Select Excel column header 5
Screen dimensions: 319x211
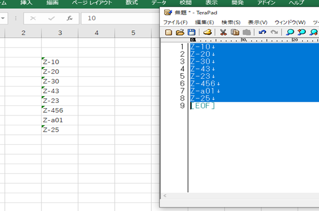[x=133, y=33]
